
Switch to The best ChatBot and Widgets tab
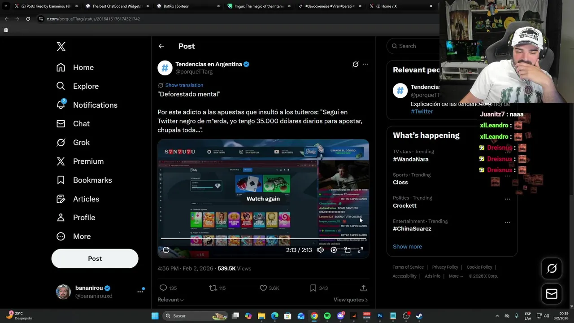[117, 6]
